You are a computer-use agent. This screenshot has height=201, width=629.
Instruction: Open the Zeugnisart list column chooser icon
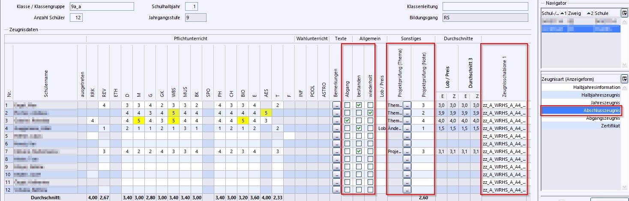(624, 79)
